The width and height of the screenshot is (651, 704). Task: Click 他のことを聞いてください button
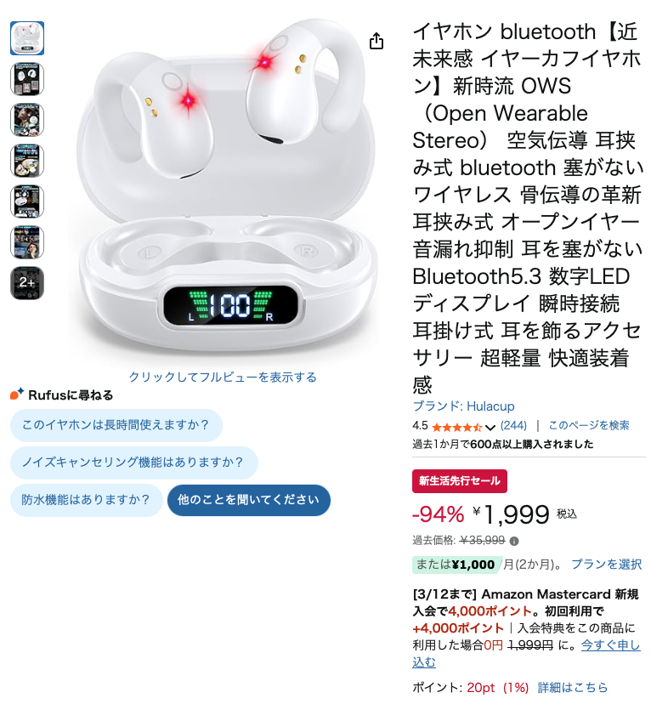tap(249, 500)
